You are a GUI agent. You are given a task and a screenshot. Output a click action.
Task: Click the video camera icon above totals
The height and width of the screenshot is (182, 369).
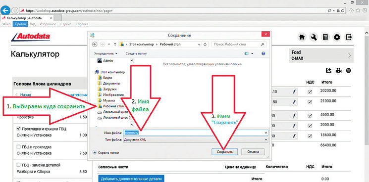(339, 70)
